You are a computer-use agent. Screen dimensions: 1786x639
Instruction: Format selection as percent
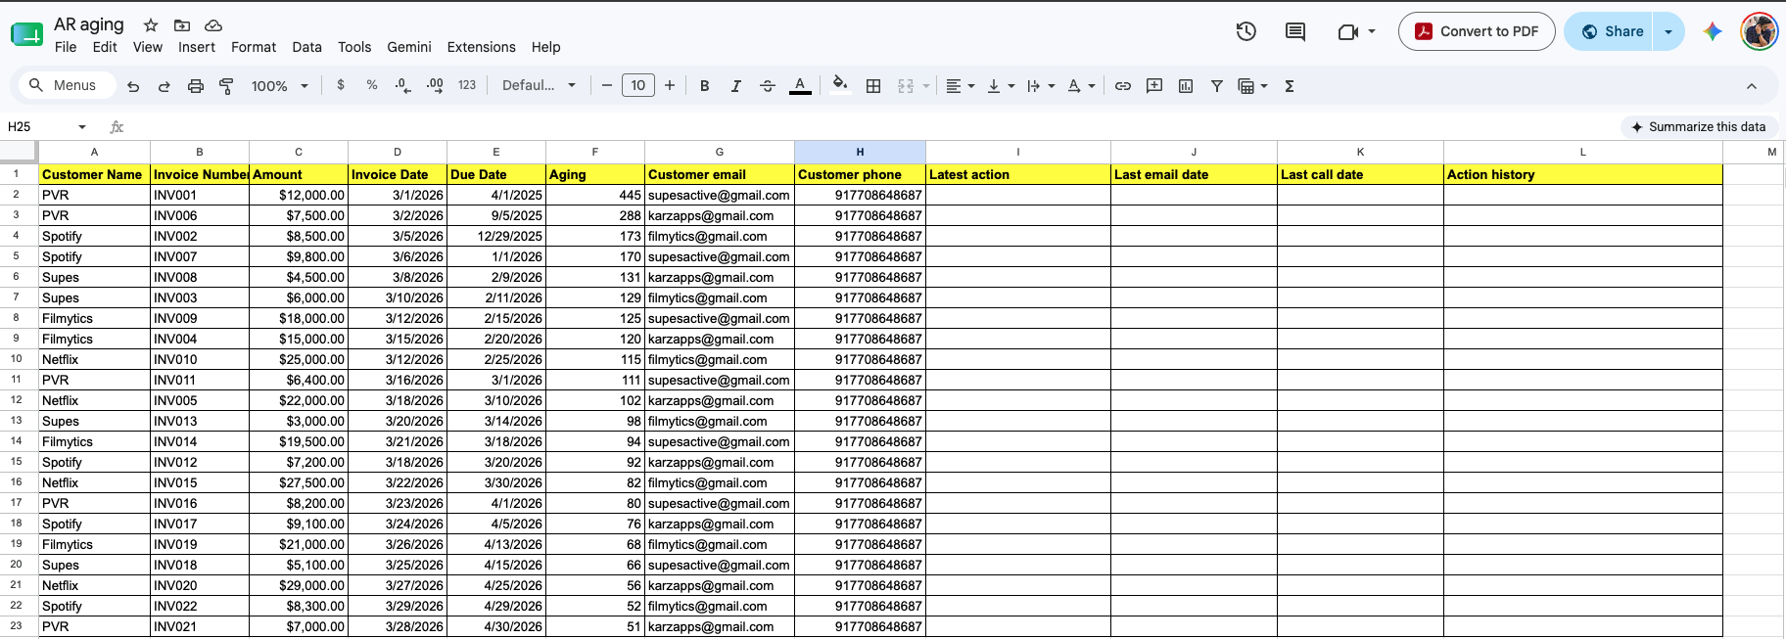pyautogui.click(x=372, y=85)
